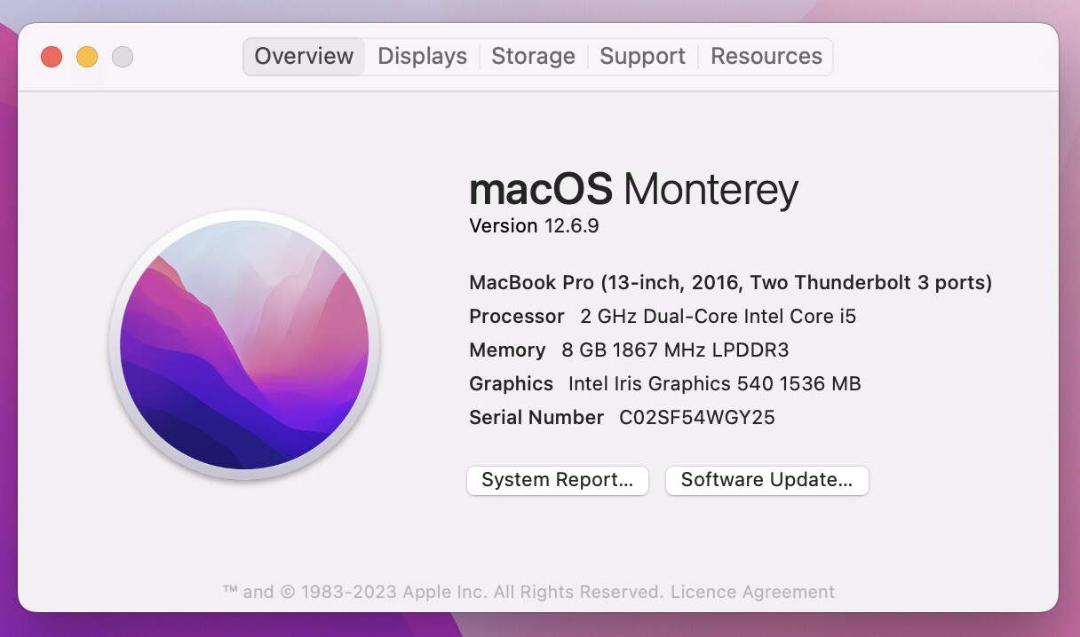The image size is (1080, 637).
Task: Click the serial number C02SF54WGY25
Action: click(x=697, y=417)
